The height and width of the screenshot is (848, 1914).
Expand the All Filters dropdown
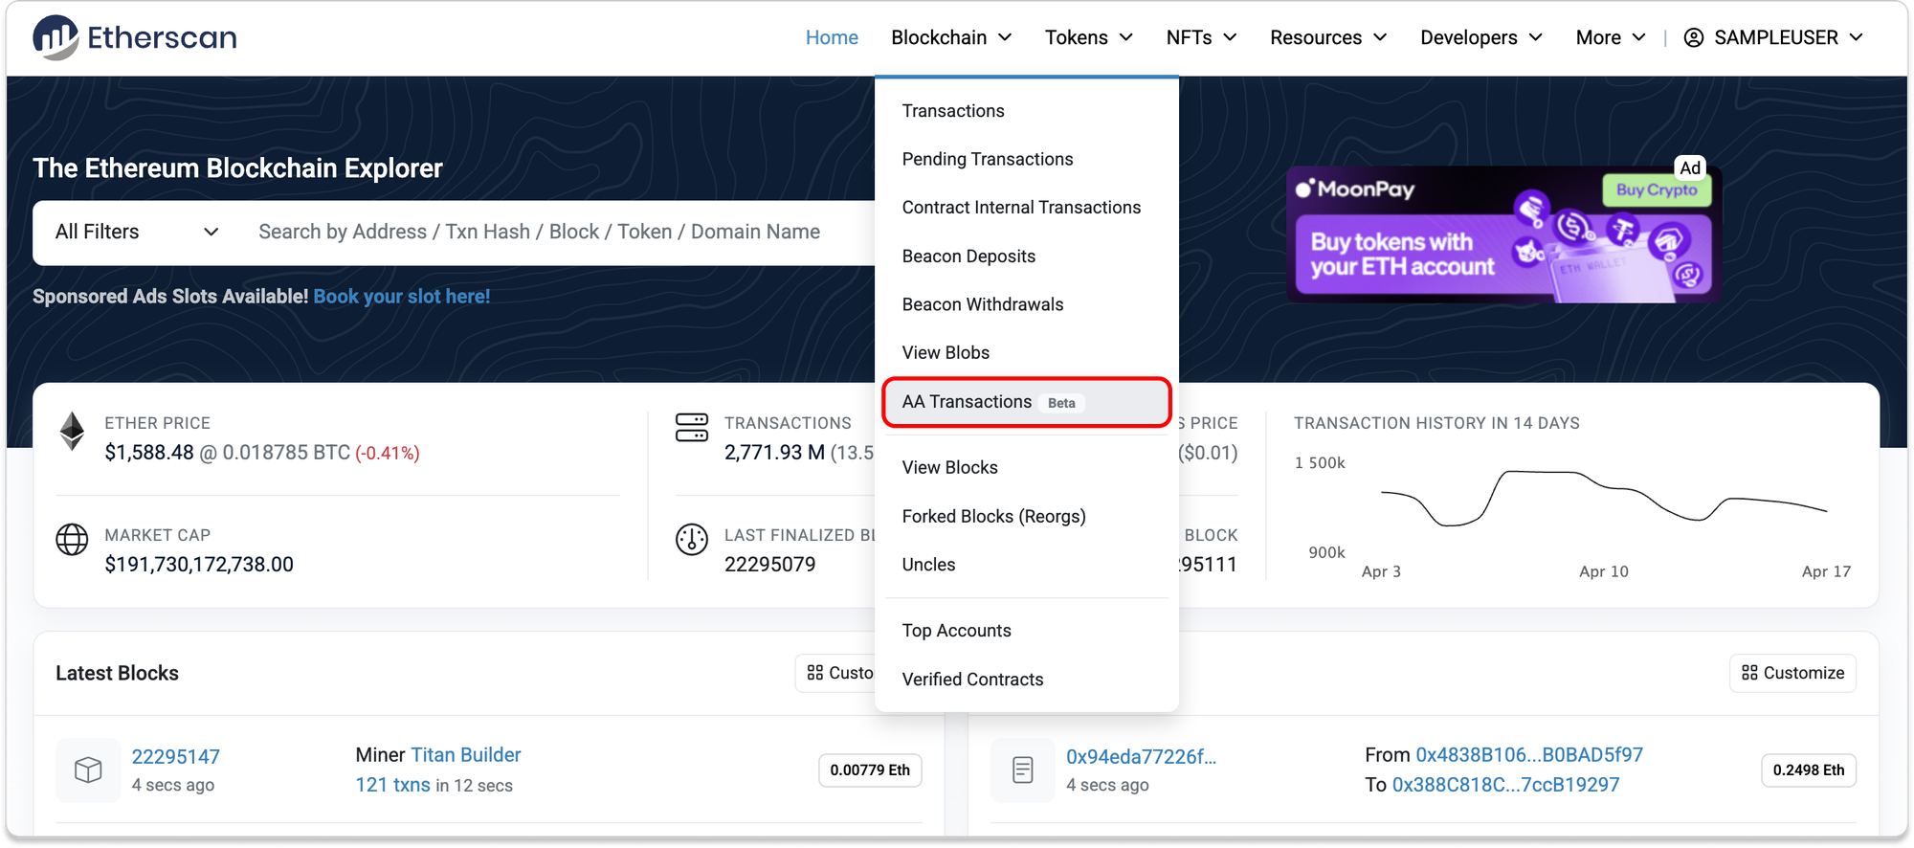tap(137, 232)
